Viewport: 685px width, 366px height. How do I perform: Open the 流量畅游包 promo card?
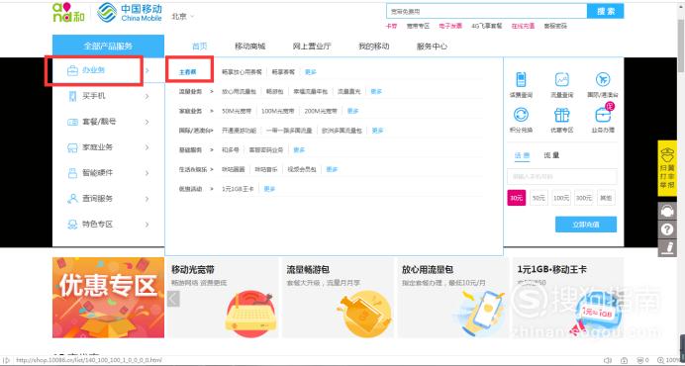338,298
